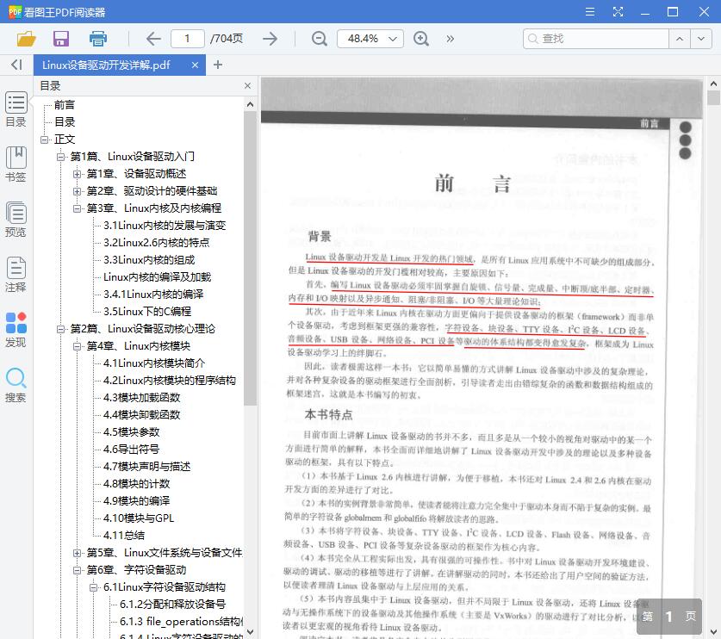Screen dimensions: 721x639
Task: Collapse the 6.1Linux字符设备驱动结构 node
Action: (x=94, y=587)
